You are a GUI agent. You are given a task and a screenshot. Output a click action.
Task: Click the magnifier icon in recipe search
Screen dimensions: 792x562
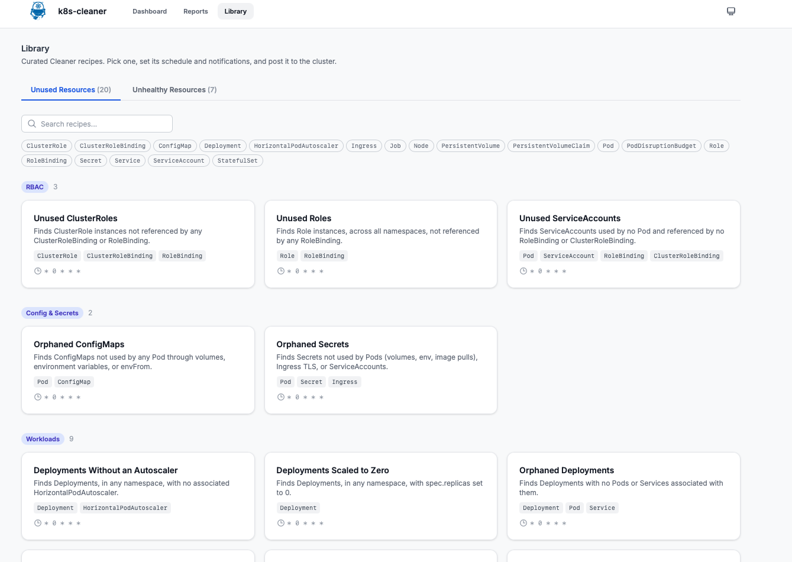pyautogui.click(x=32, y=124)
